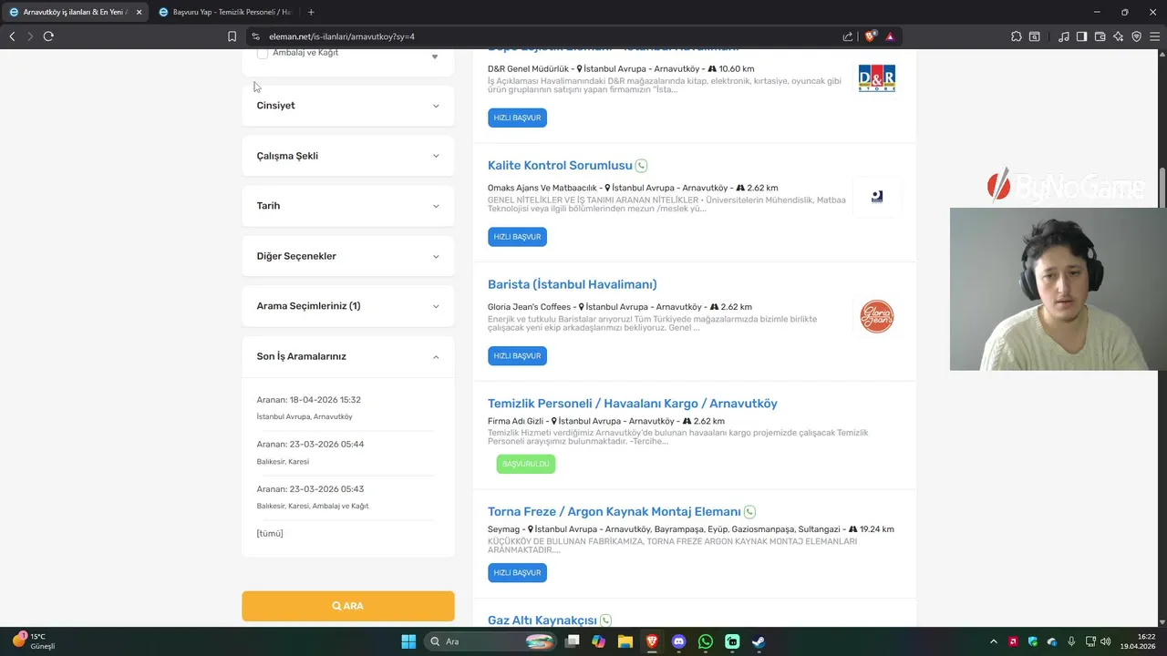The image size is (1167, 656).
Task: Open the Windows Start menu
Action: 408,641
